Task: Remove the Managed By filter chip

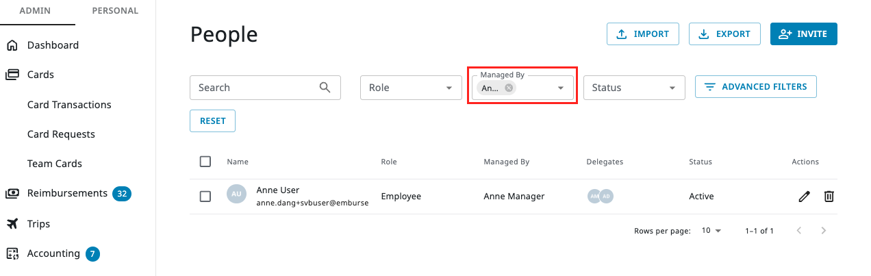Action: tap(509, 88)
